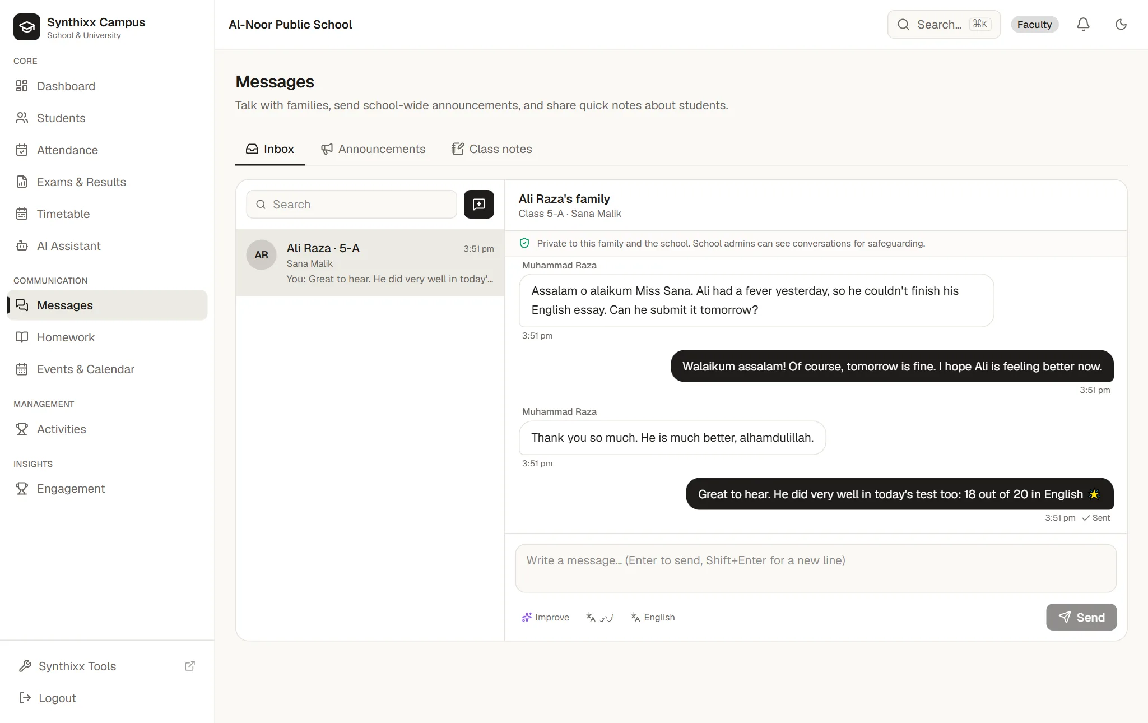
Task: Open the Ali Raza · 5-A conversation
Action: click(370, 262)
